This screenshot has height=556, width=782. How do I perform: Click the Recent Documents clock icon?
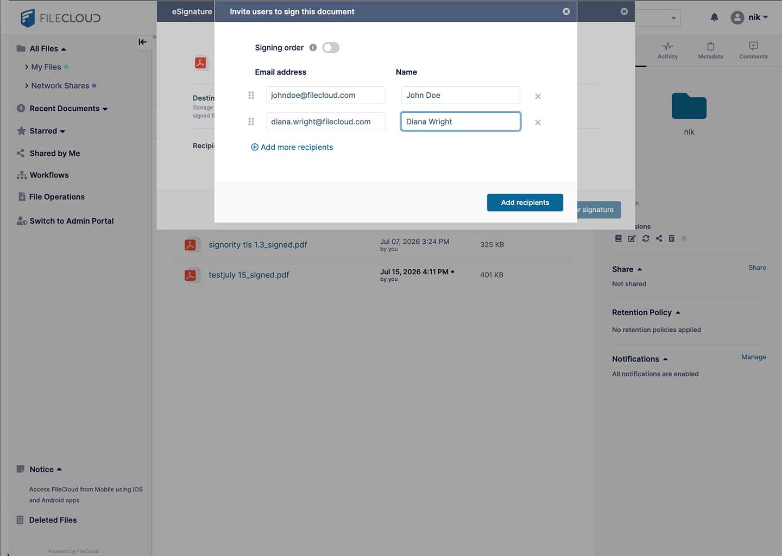21,109
